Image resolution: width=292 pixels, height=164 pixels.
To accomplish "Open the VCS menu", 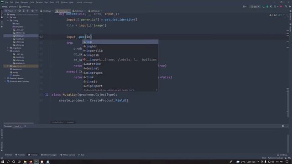I will (x=57, y=2).
